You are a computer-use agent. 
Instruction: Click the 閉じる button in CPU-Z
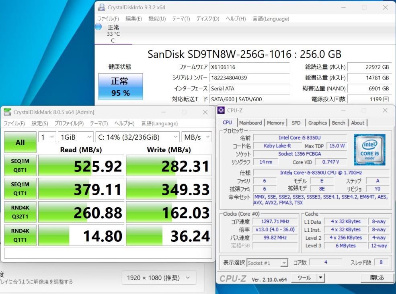coord(377,278)
